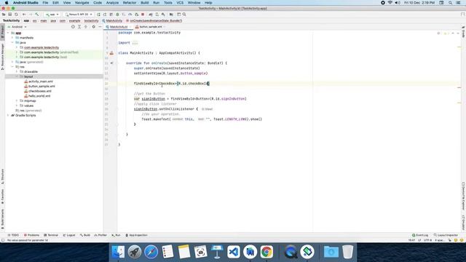466x262 pixels.
Task: Click the Save All toolbar icon
Action: pyautogui.click(x=9, y=15)
